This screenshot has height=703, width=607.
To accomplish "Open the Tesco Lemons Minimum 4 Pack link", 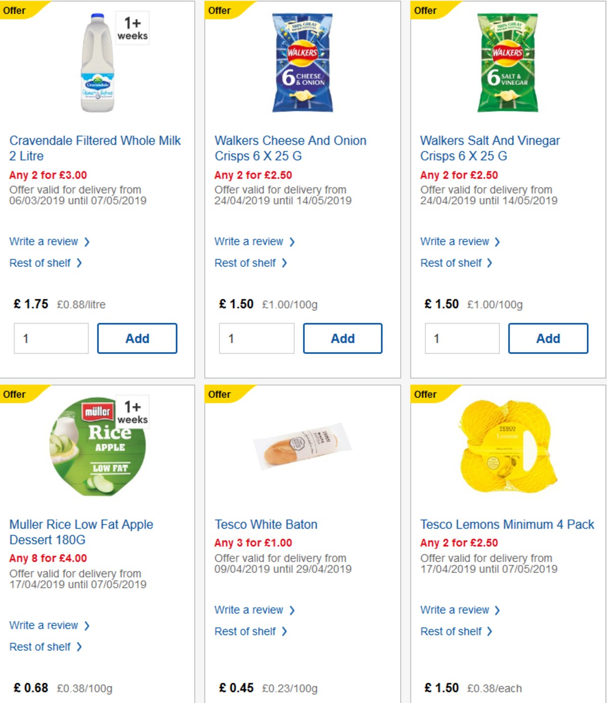I will pyautogui.click(x=506, y=525).
